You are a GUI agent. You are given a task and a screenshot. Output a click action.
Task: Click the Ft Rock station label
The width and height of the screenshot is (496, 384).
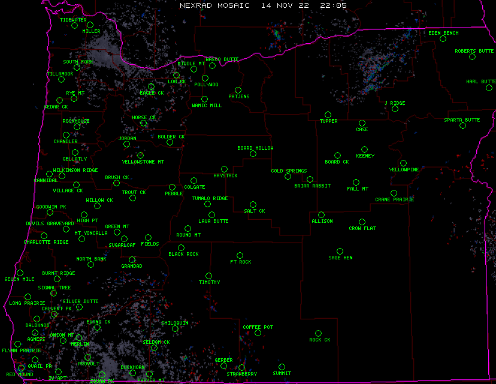point(241,262)
